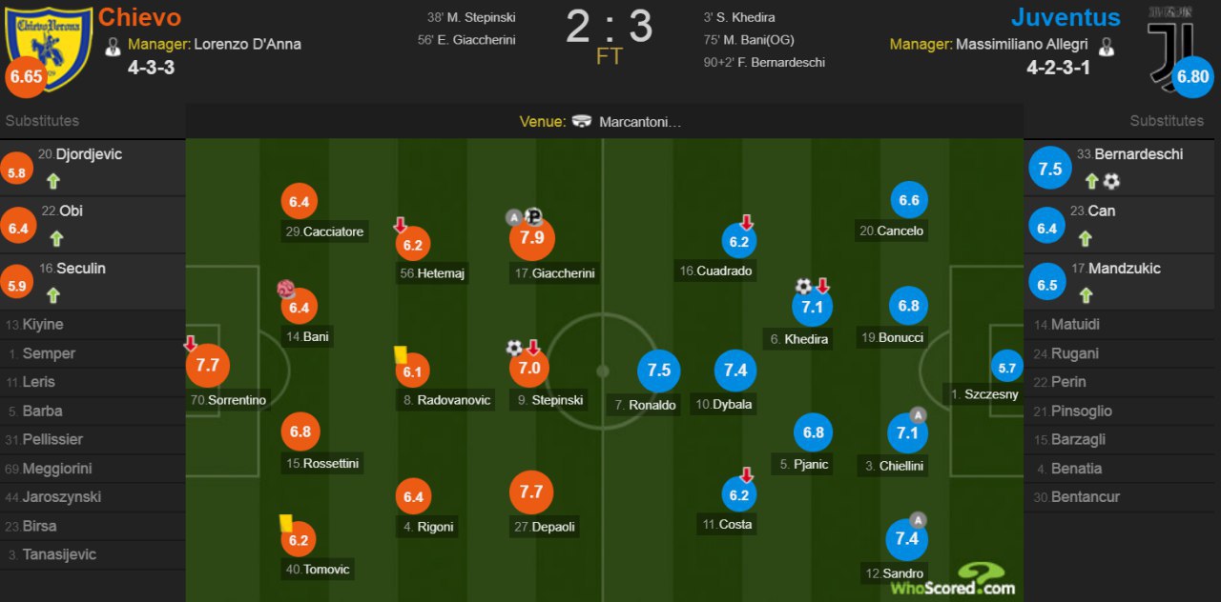Click the own goal icon above Bani
This screenshot has width=1221, height=602.
(285, 289)
